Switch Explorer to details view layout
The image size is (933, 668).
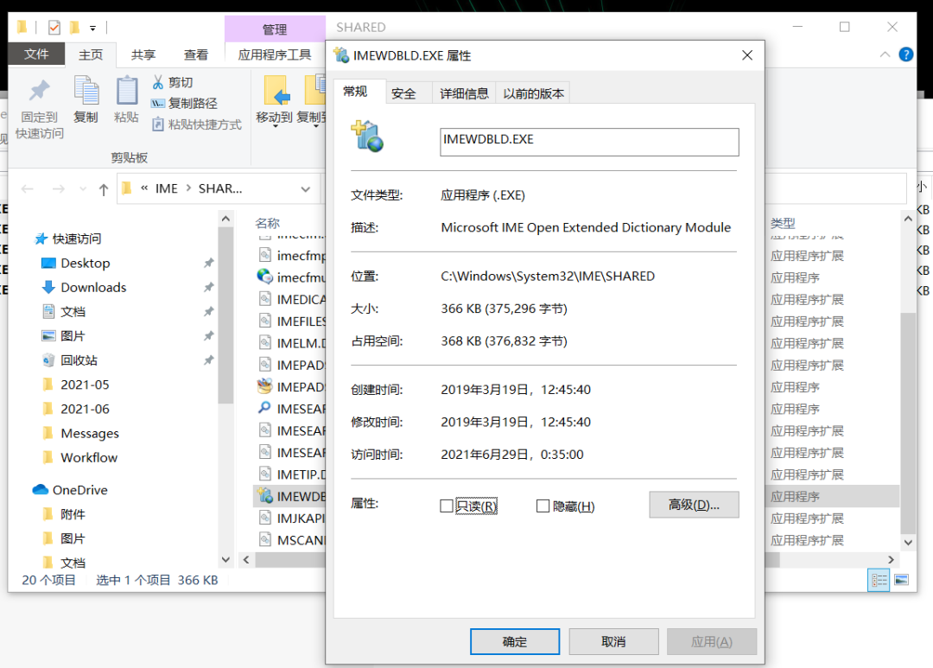pos(879,580)
